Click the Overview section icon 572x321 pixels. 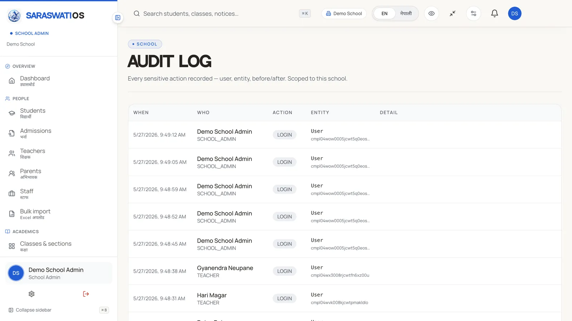[8, 66]
